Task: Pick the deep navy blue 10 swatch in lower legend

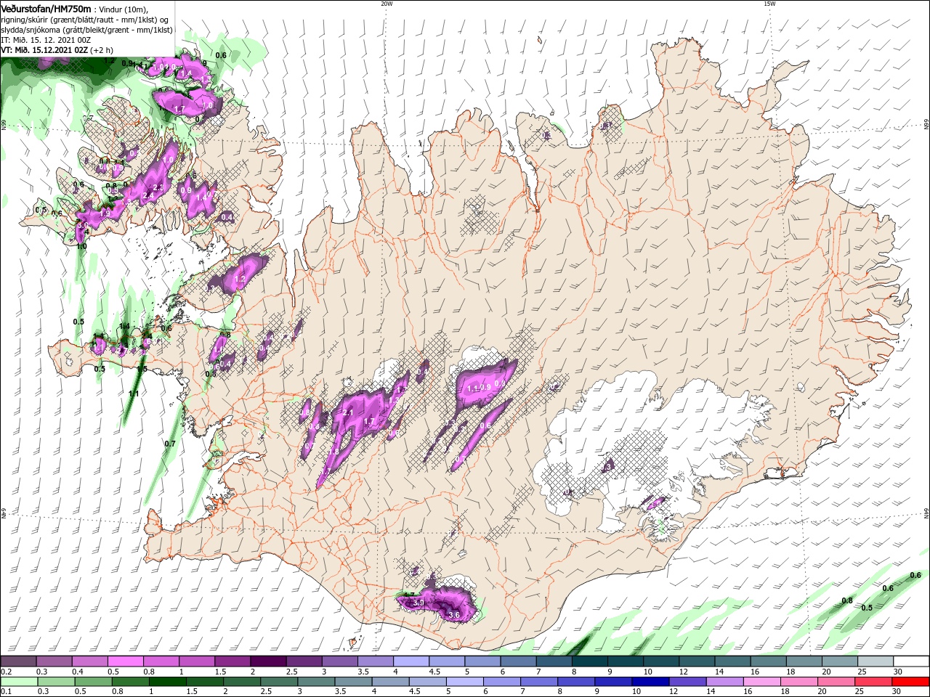Action: click(x=650, y=682)
